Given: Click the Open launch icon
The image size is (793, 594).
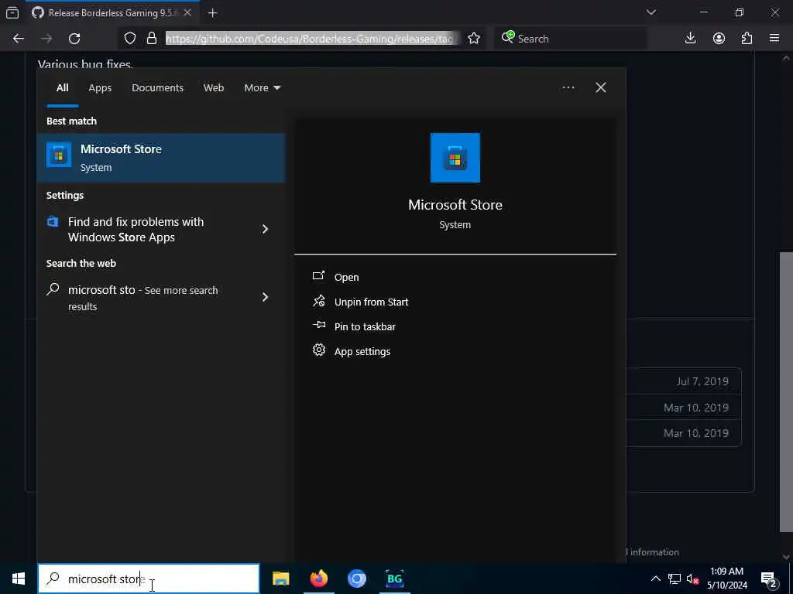Looking at the screenshot, I should [318, 276].
